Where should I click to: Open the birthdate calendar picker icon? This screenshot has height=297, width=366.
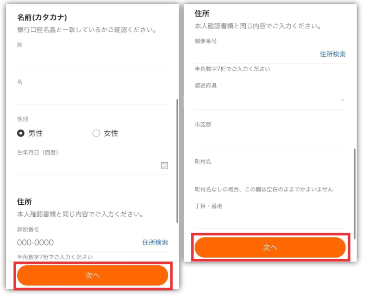(164, 166)
